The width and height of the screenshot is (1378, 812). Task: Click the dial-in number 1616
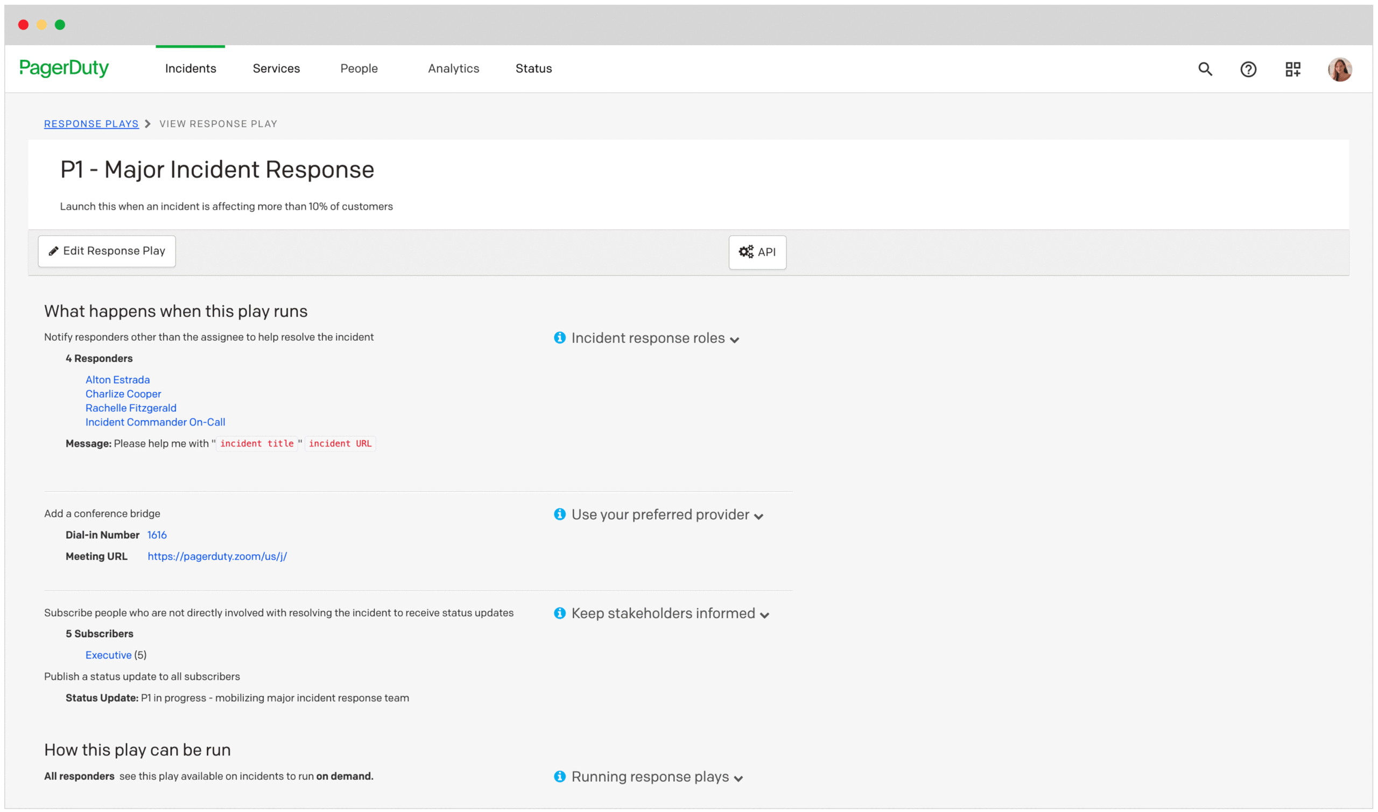(x=157, y=535)
